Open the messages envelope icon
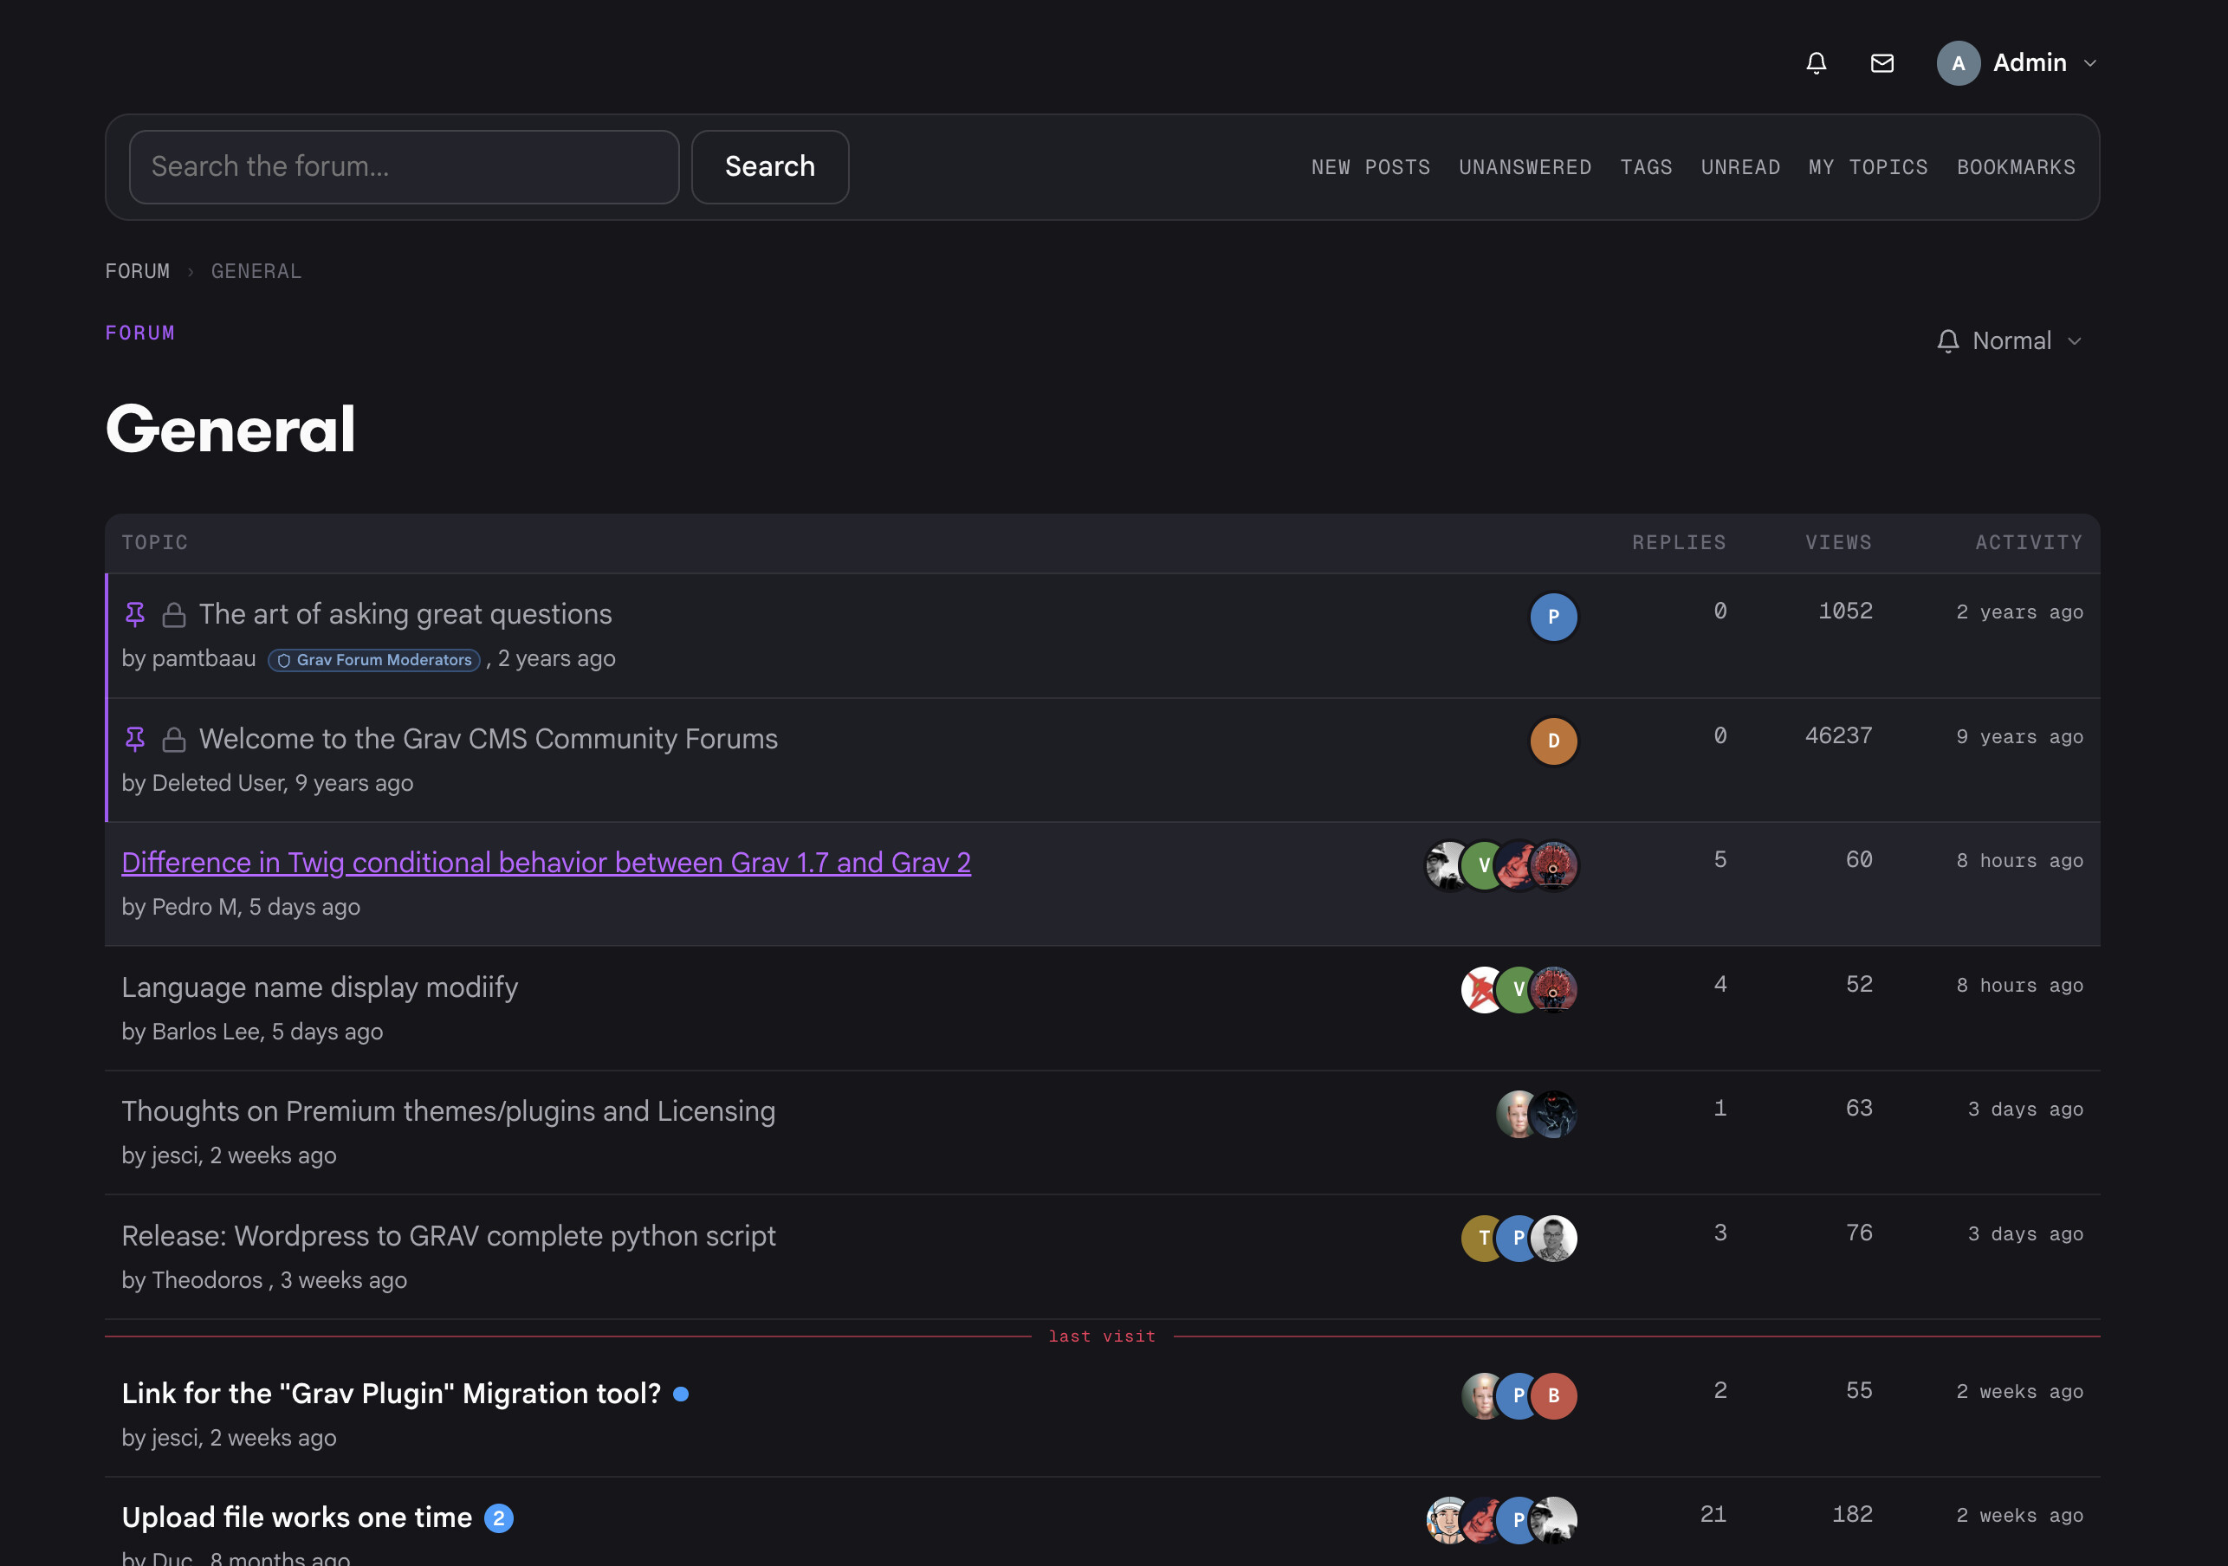The height and width of the screenshot is (1566, 2228). (x=1881, y=63)
